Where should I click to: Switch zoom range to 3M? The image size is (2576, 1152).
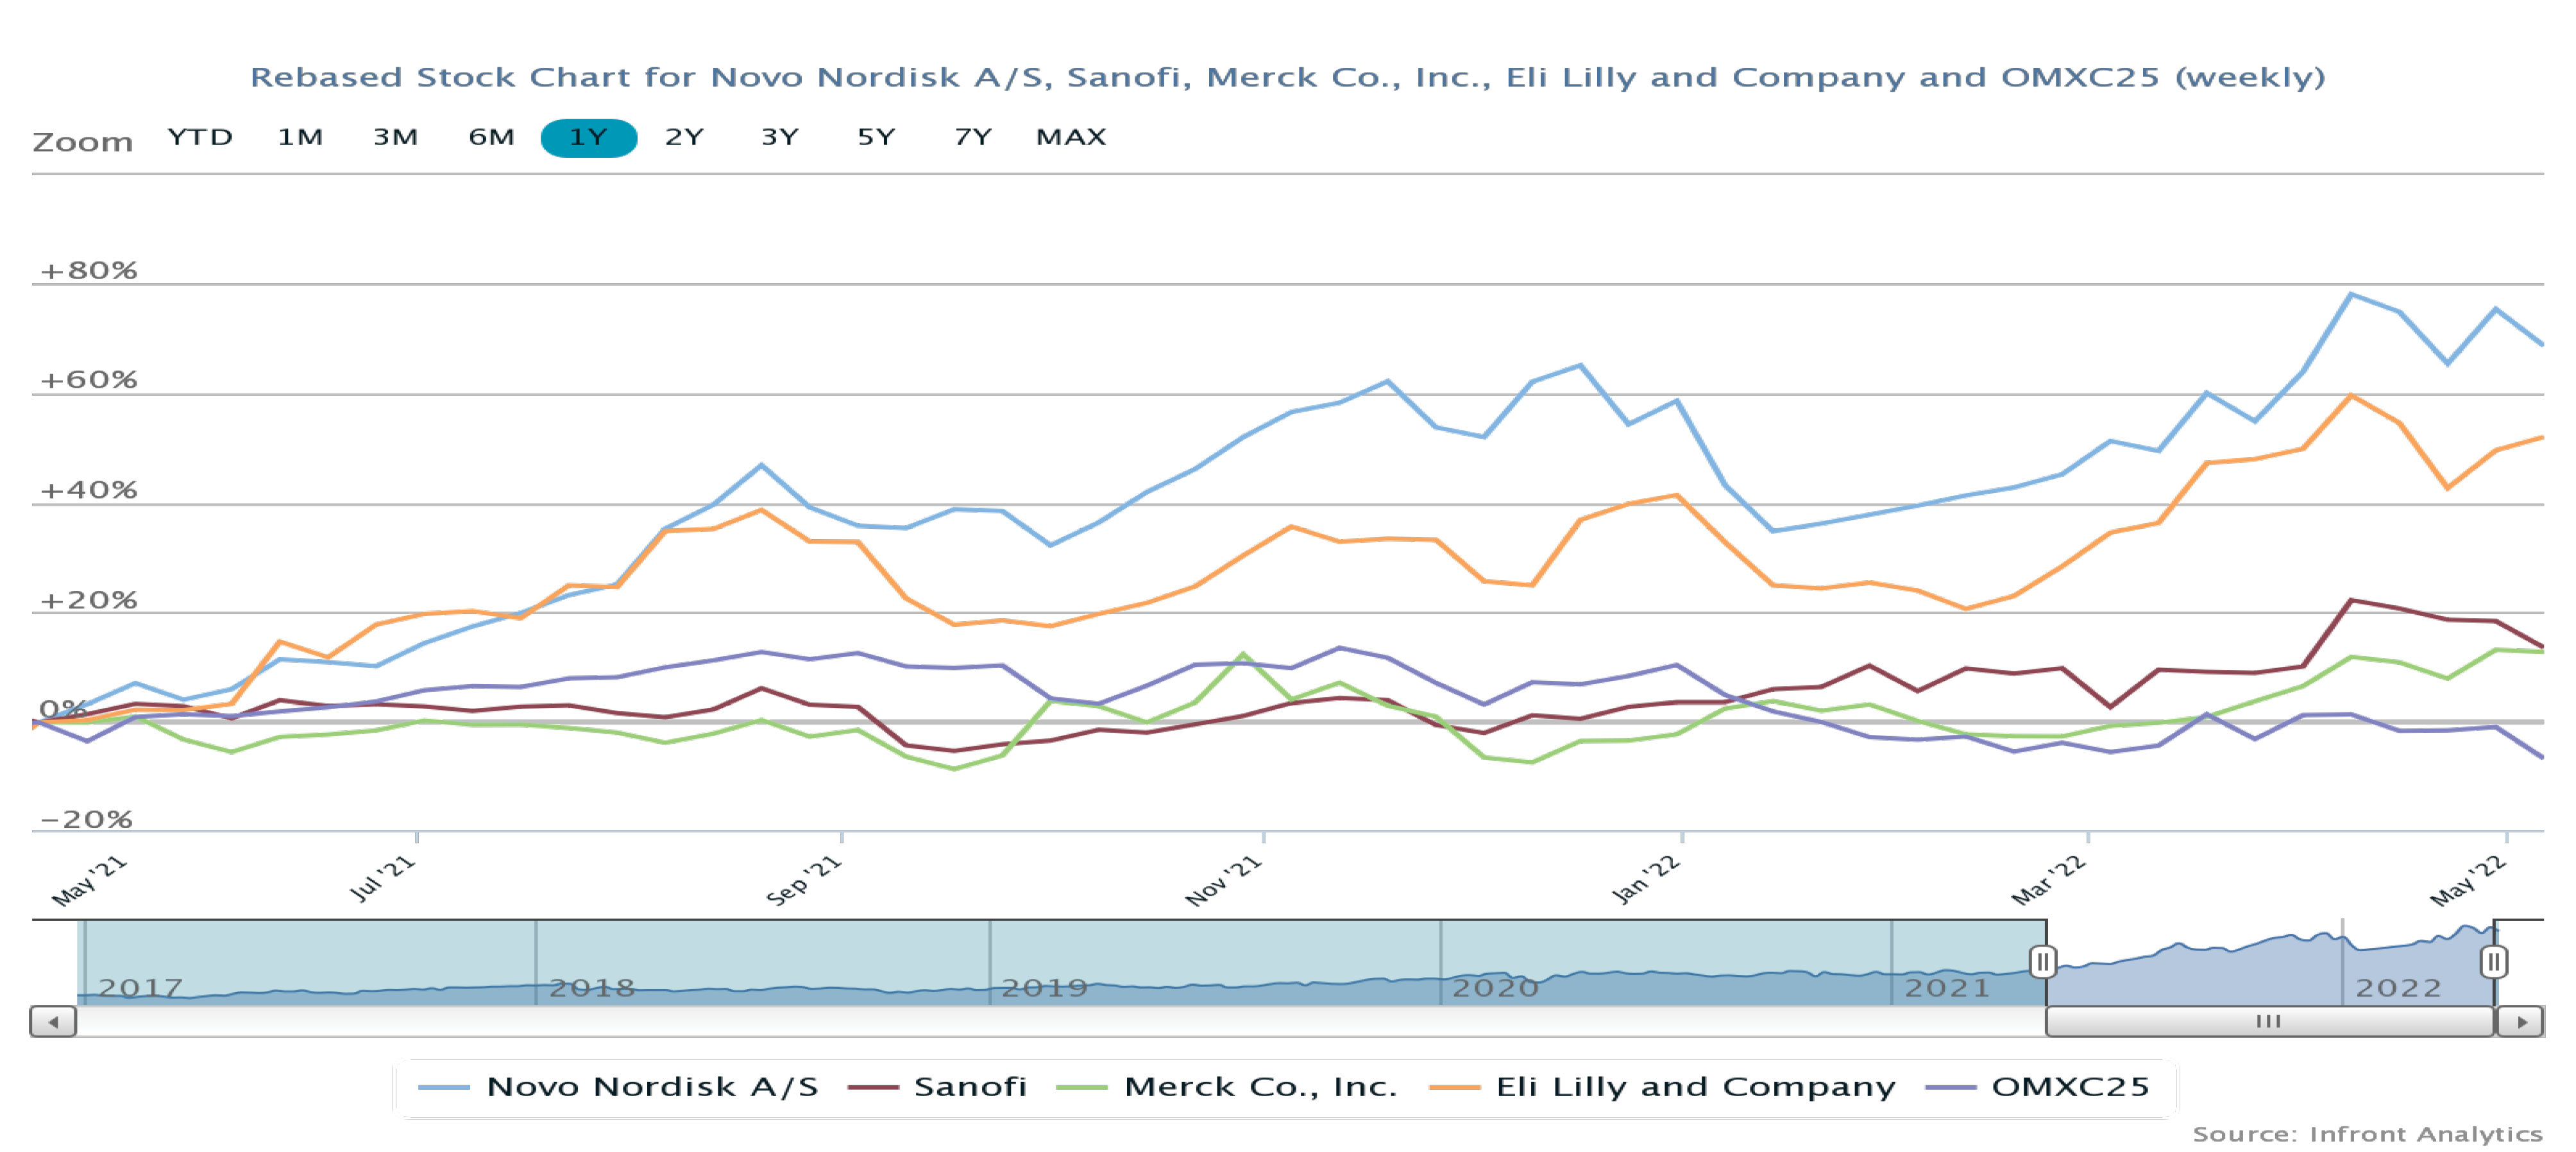pyautogui.click(x=396, y=137)
